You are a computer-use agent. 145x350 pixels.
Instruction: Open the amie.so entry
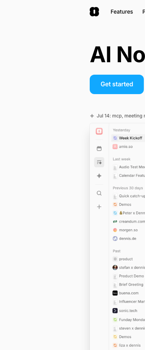tap(126, 147)
